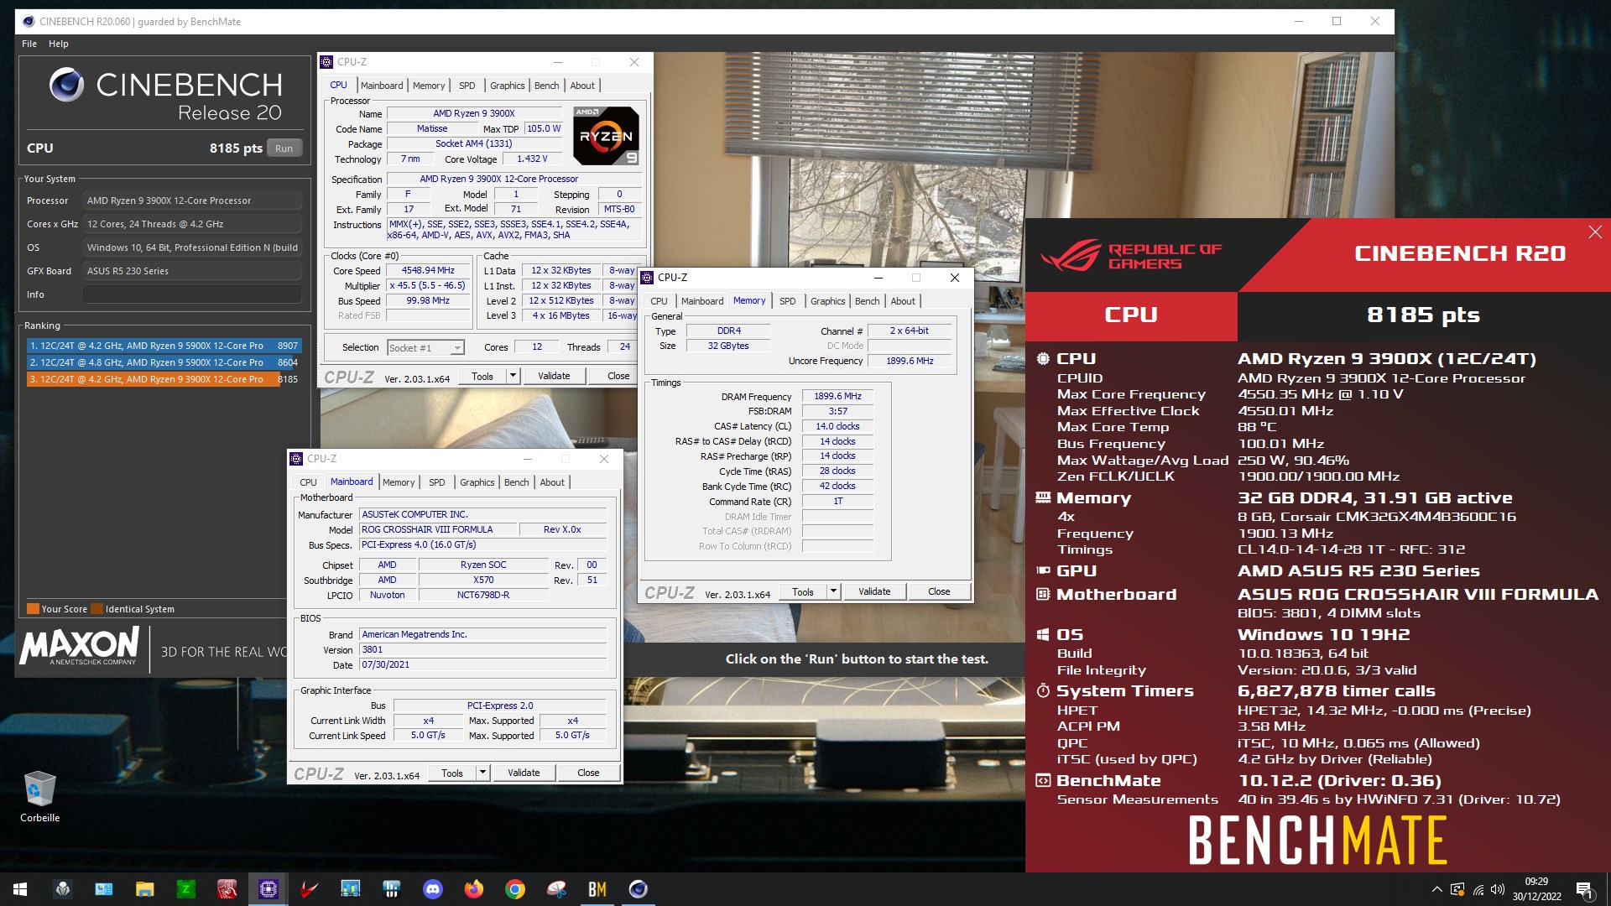Expand Tools arrow in top CPU-Z window
Viewport: 1611px width, 906px height.
[513, 376]
